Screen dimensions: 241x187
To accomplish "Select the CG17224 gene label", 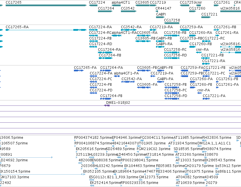I will click(x=97, y=3).
